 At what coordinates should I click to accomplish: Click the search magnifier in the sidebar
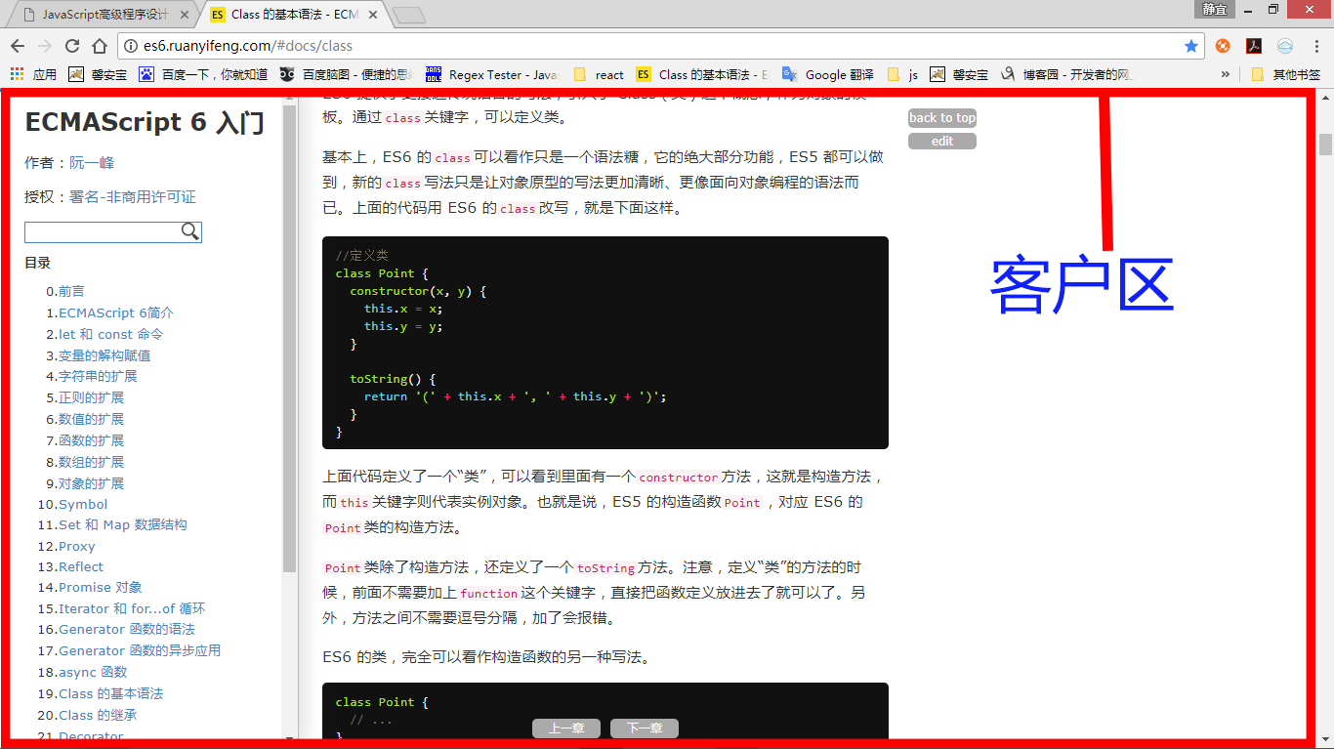tap(190, 231)
